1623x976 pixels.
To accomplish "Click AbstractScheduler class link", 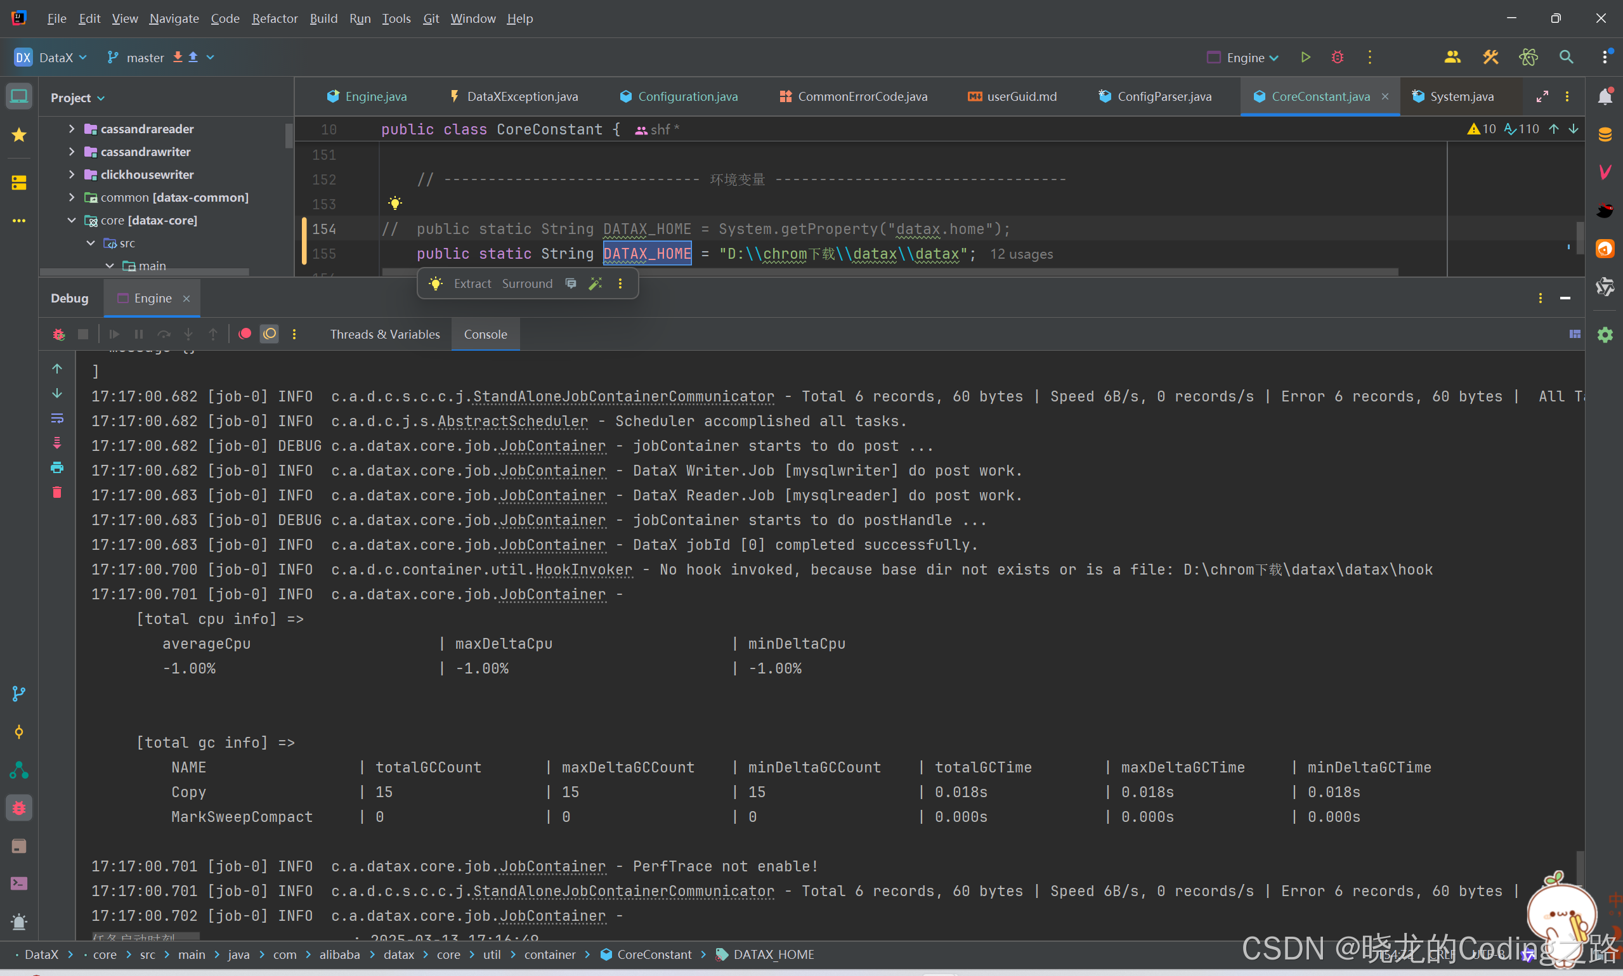I will (x=512, y=421).
